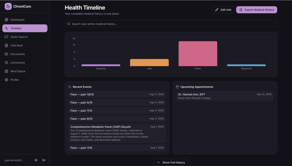This screenshot has width=292, height=166.
Task: Expand Show Full History
Action: [x=171, y=162]
